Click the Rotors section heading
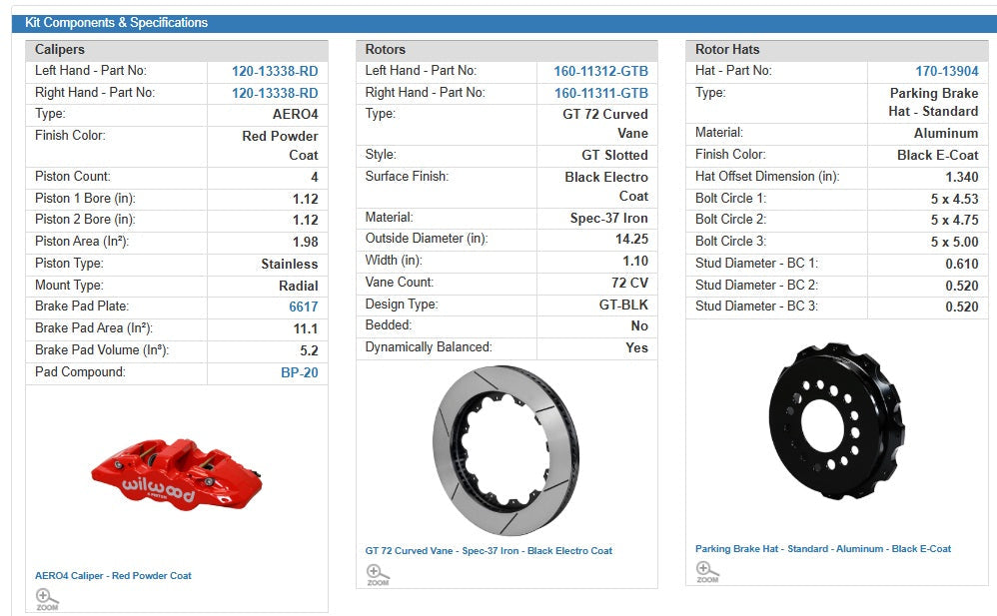 click(386, 49)
